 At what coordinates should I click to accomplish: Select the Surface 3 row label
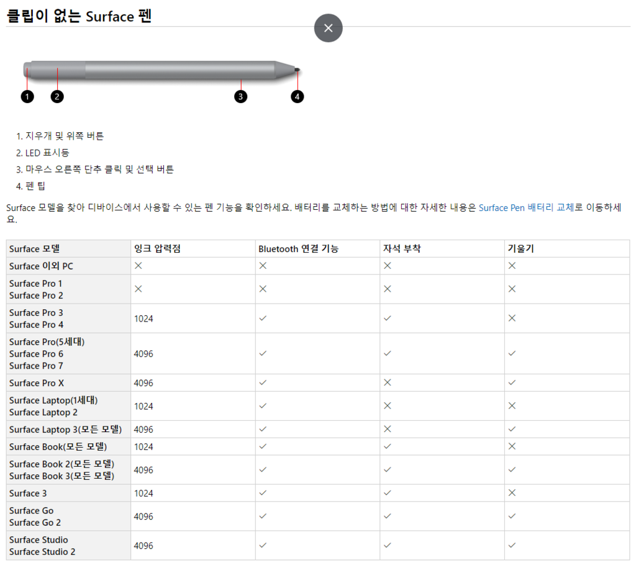click(x=28, y=494)
